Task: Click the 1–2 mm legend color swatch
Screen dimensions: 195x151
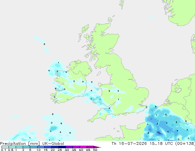Action: (19, 147)
